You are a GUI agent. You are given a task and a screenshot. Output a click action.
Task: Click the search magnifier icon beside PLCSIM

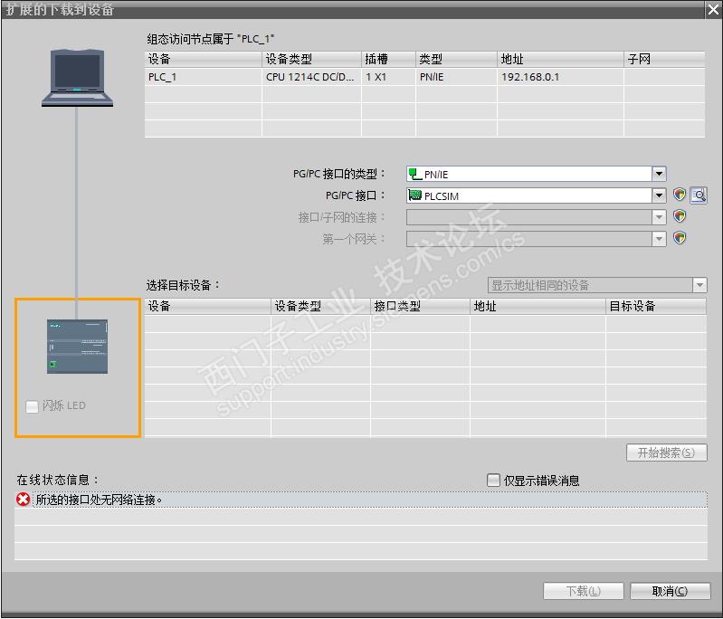[699, 195]
